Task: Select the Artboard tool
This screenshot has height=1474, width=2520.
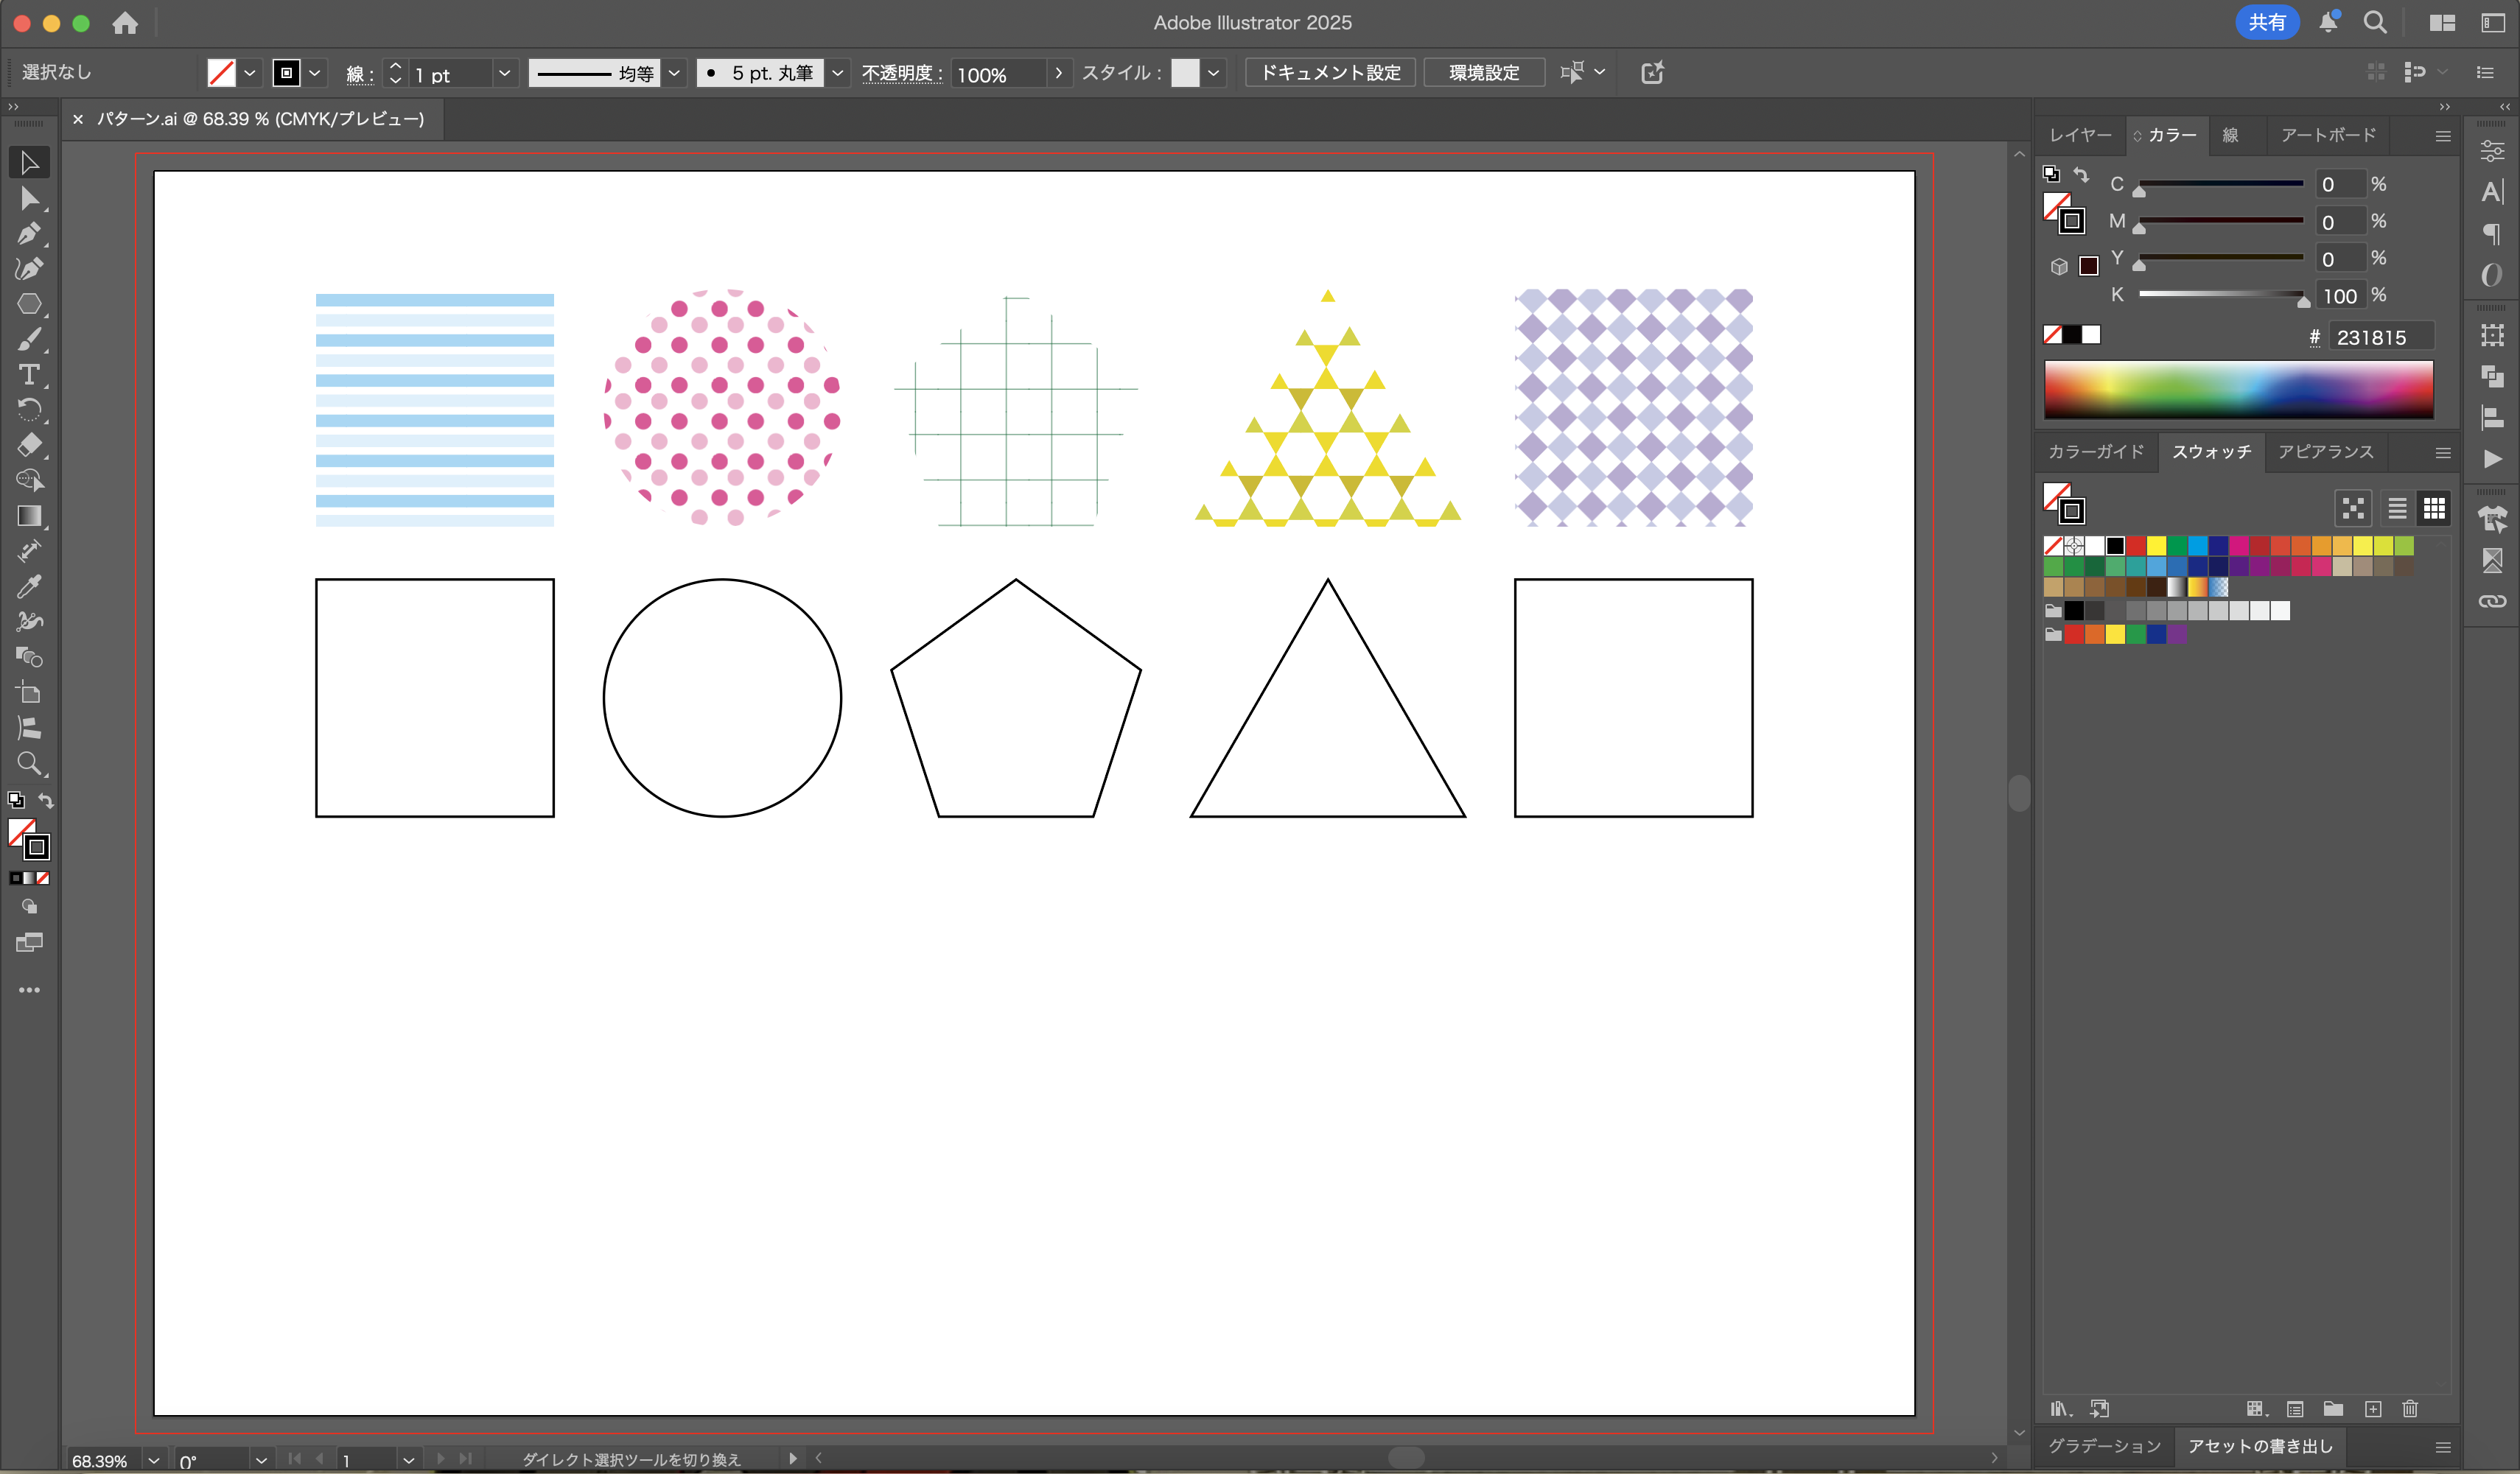Action: (x=29, y=692)
